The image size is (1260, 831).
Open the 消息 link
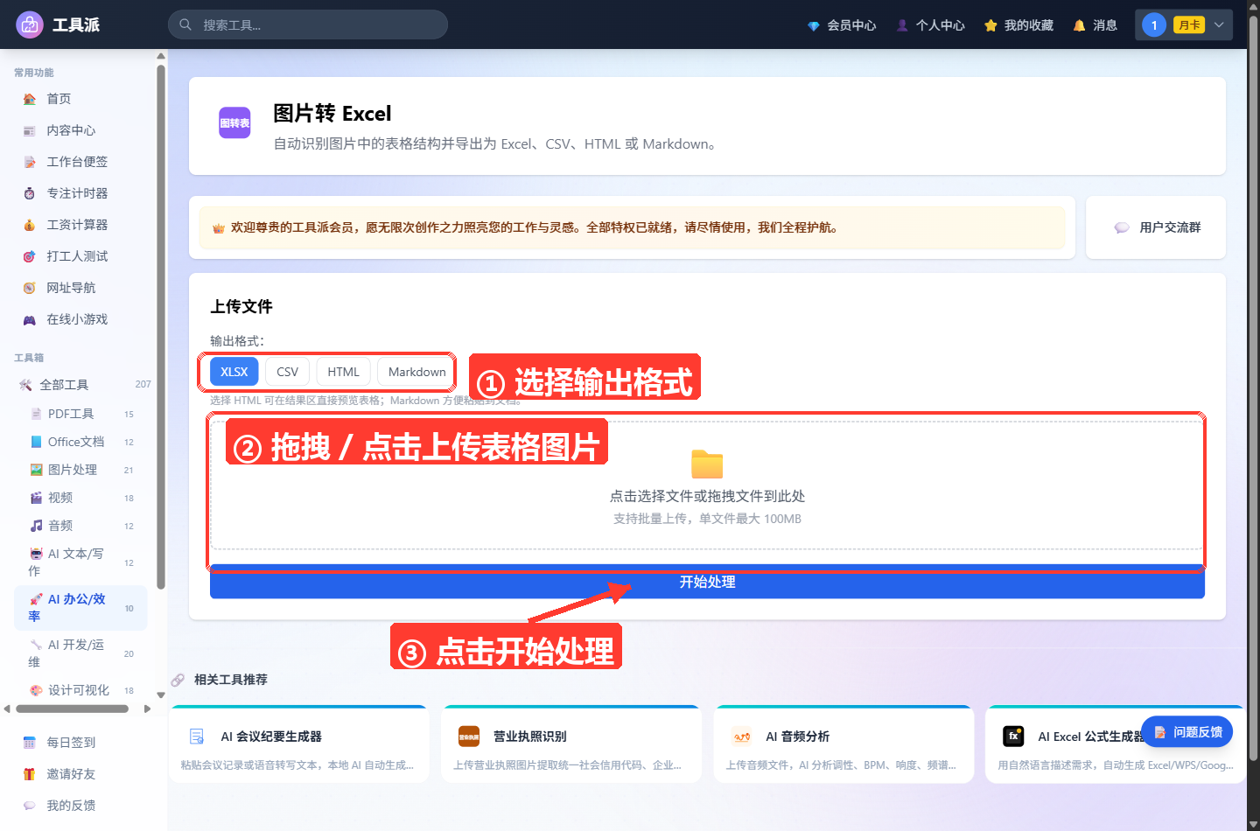tap(1095, 25)
